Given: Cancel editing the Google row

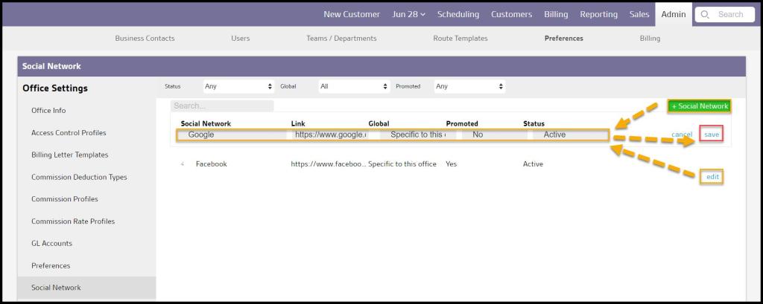Looking at the screenshot, I should 682,135.
